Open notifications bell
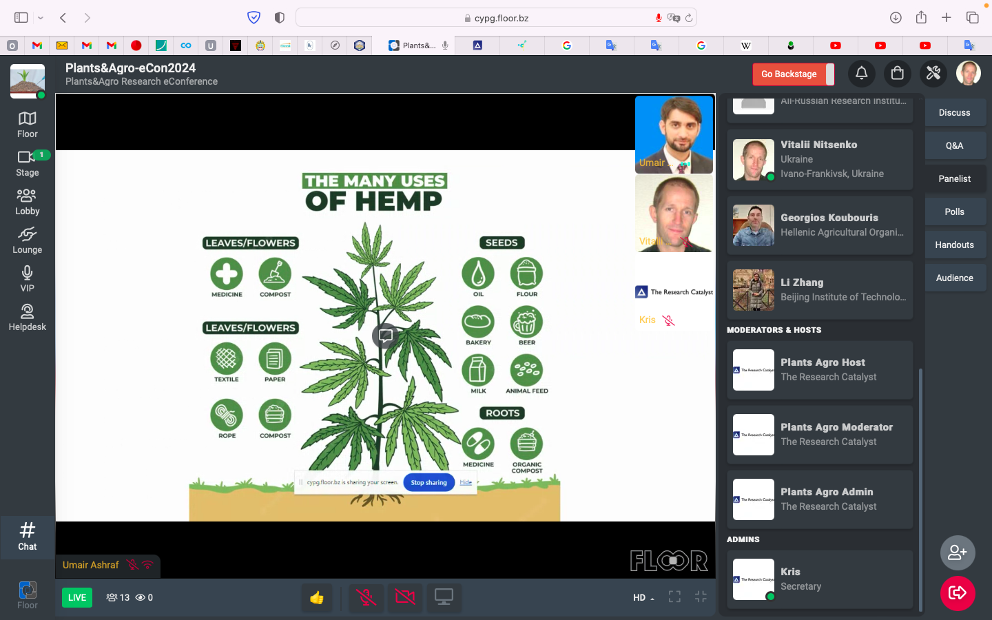The image size is (992, 620). click(x=862, y=73)
